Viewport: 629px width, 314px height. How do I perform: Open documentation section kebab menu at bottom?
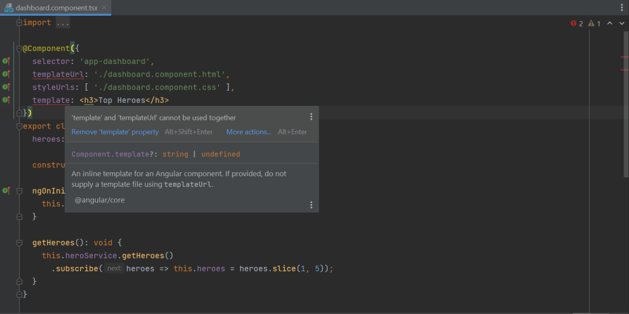click(x=311, y=205)
